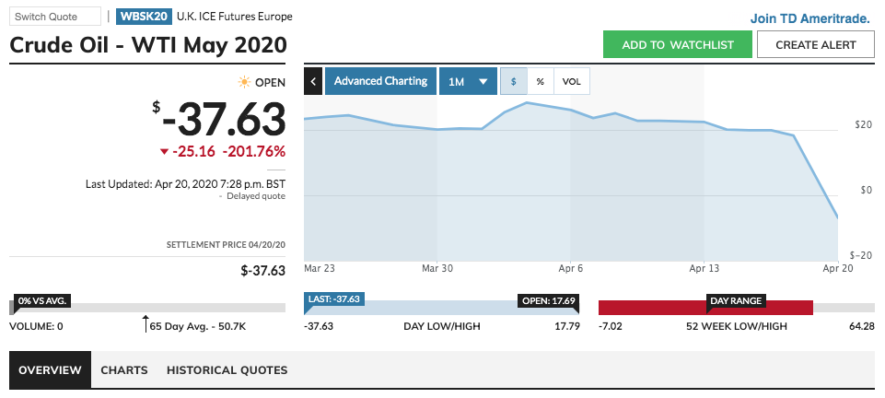Click the Switch Quote input field
Image resolution: width=885 pixels, height=398 pixels.
pyautogui.click(x=55, y=17)
